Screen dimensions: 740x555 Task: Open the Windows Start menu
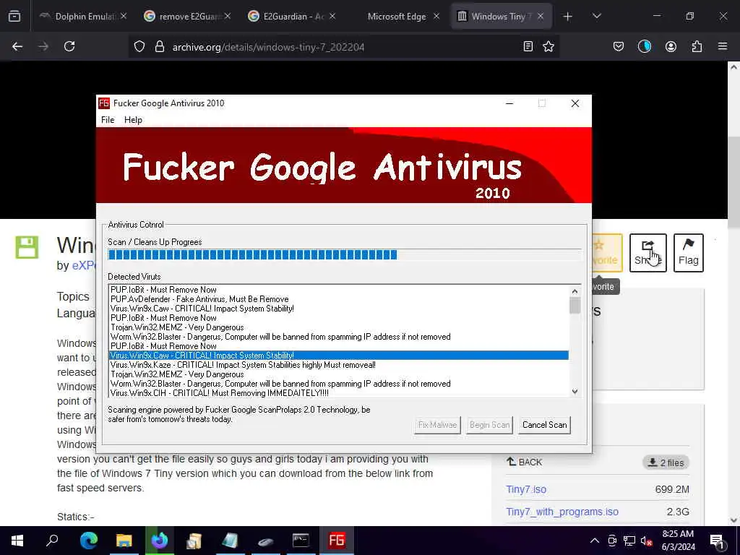[x=17, y=541]
